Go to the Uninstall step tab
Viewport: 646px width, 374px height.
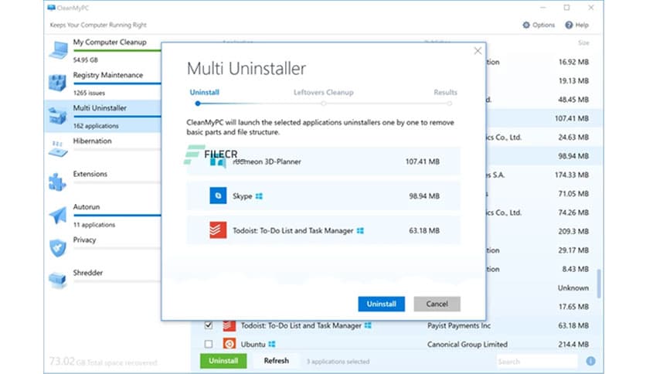coord(204,92)
